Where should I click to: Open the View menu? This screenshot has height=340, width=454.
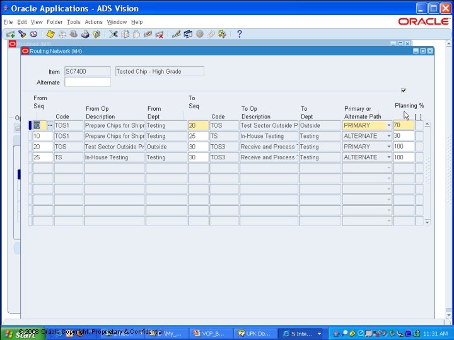[x=37, y=22]
